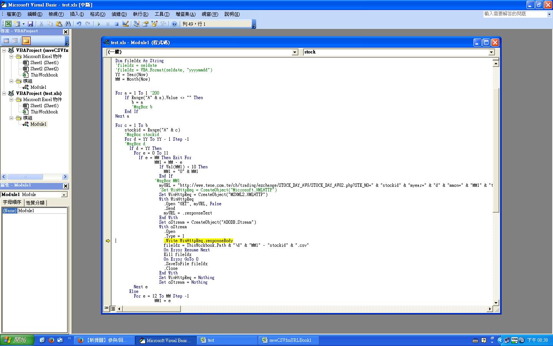Click the Cut scissors icon
The height and width of the screenshot is (346, 553).
[41, 24]
